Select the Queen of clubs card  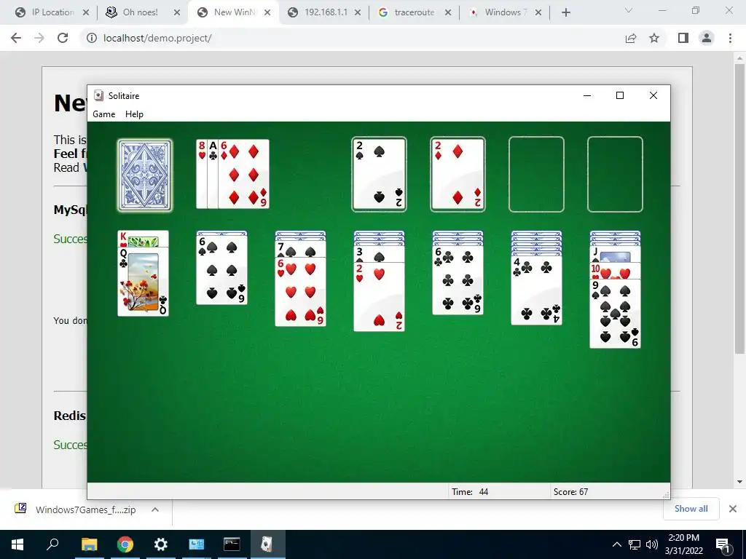click(x=144, y=282)
